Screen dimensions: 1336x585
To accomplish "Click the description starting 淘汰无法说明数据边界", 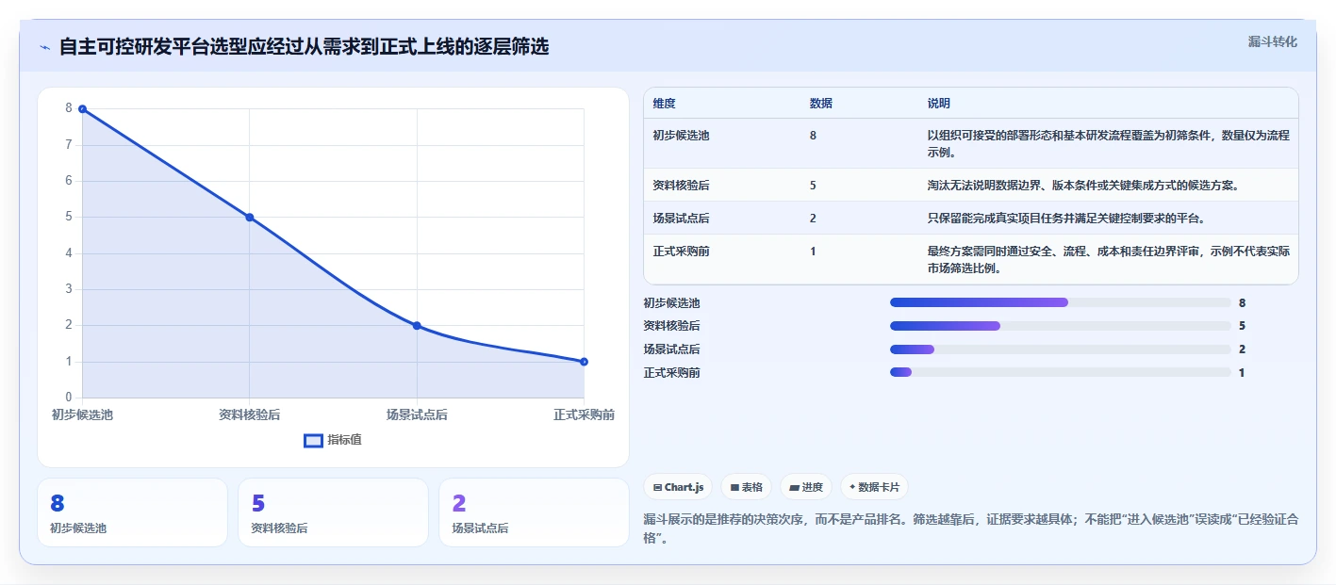I will tap(1082, 186).
